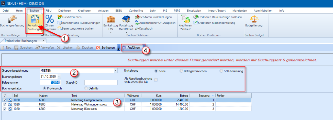The height and width of the screenshot is (120, 333).
Task: Choose Betragsvorzeichen for Umkehrung
Action: click(181, 71)
